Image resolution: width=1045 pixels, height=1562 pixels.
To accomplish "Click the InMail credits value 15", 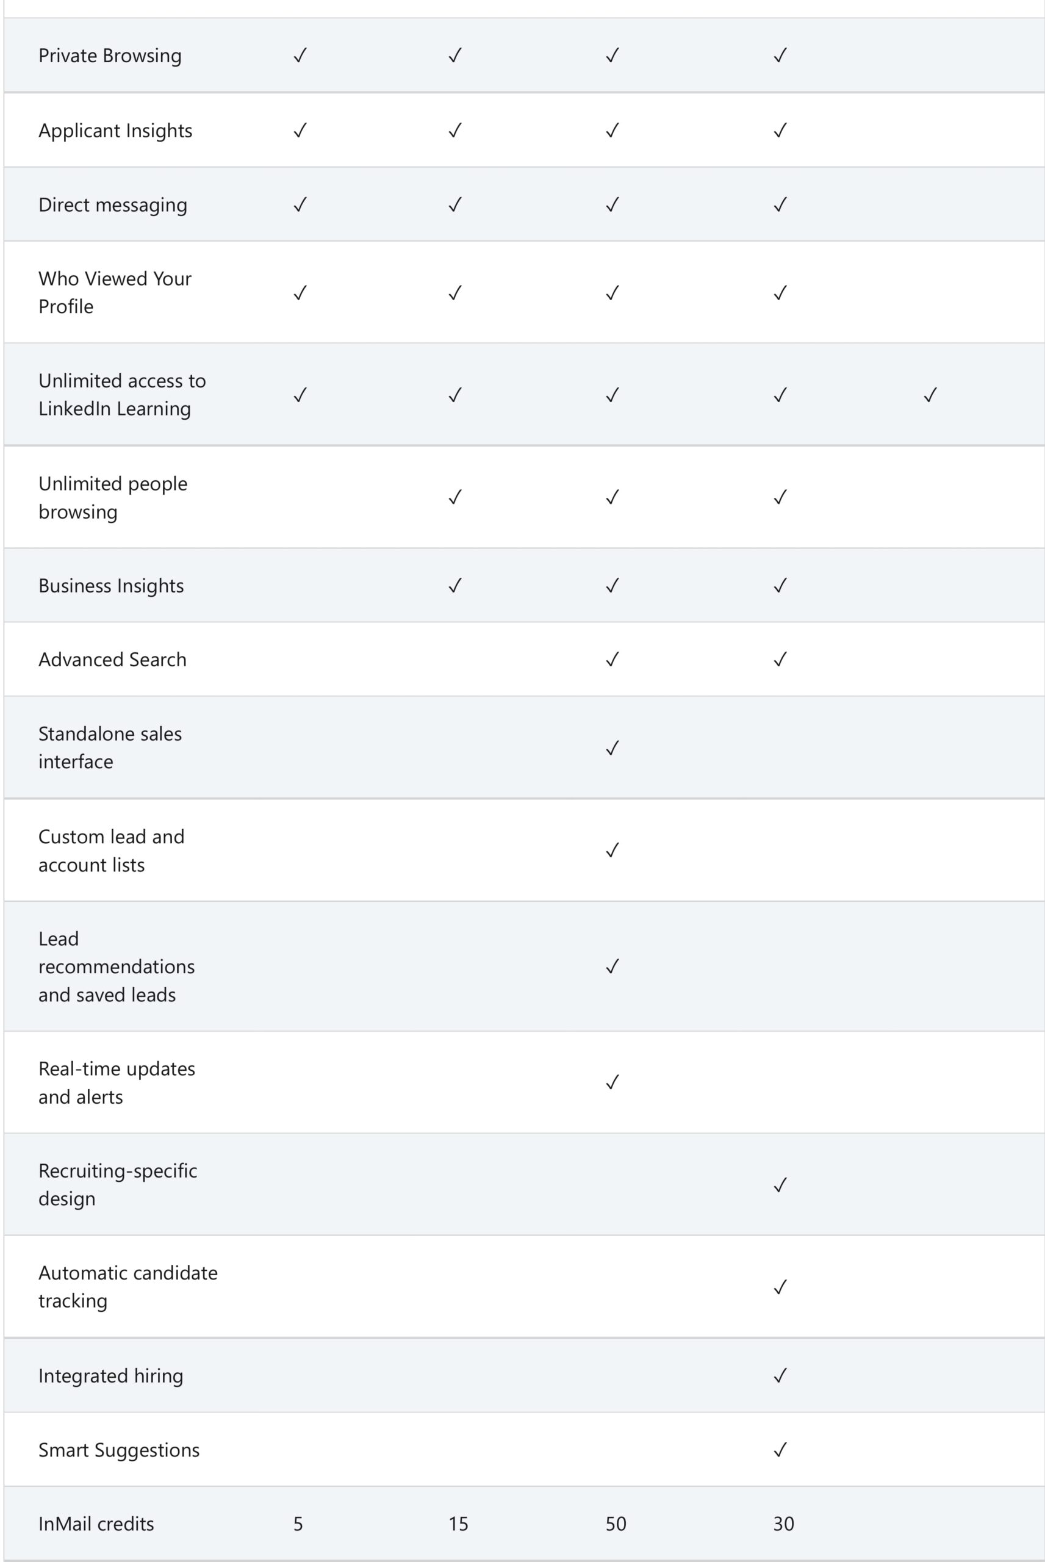I will pos(459,1524).
